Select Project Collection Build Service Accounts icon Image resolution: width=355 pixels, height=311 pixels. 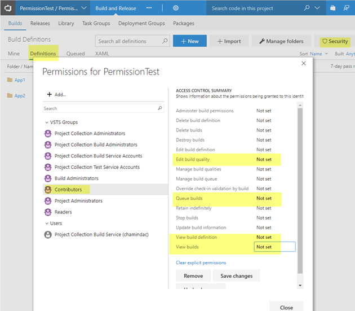[x=48, y=156]
